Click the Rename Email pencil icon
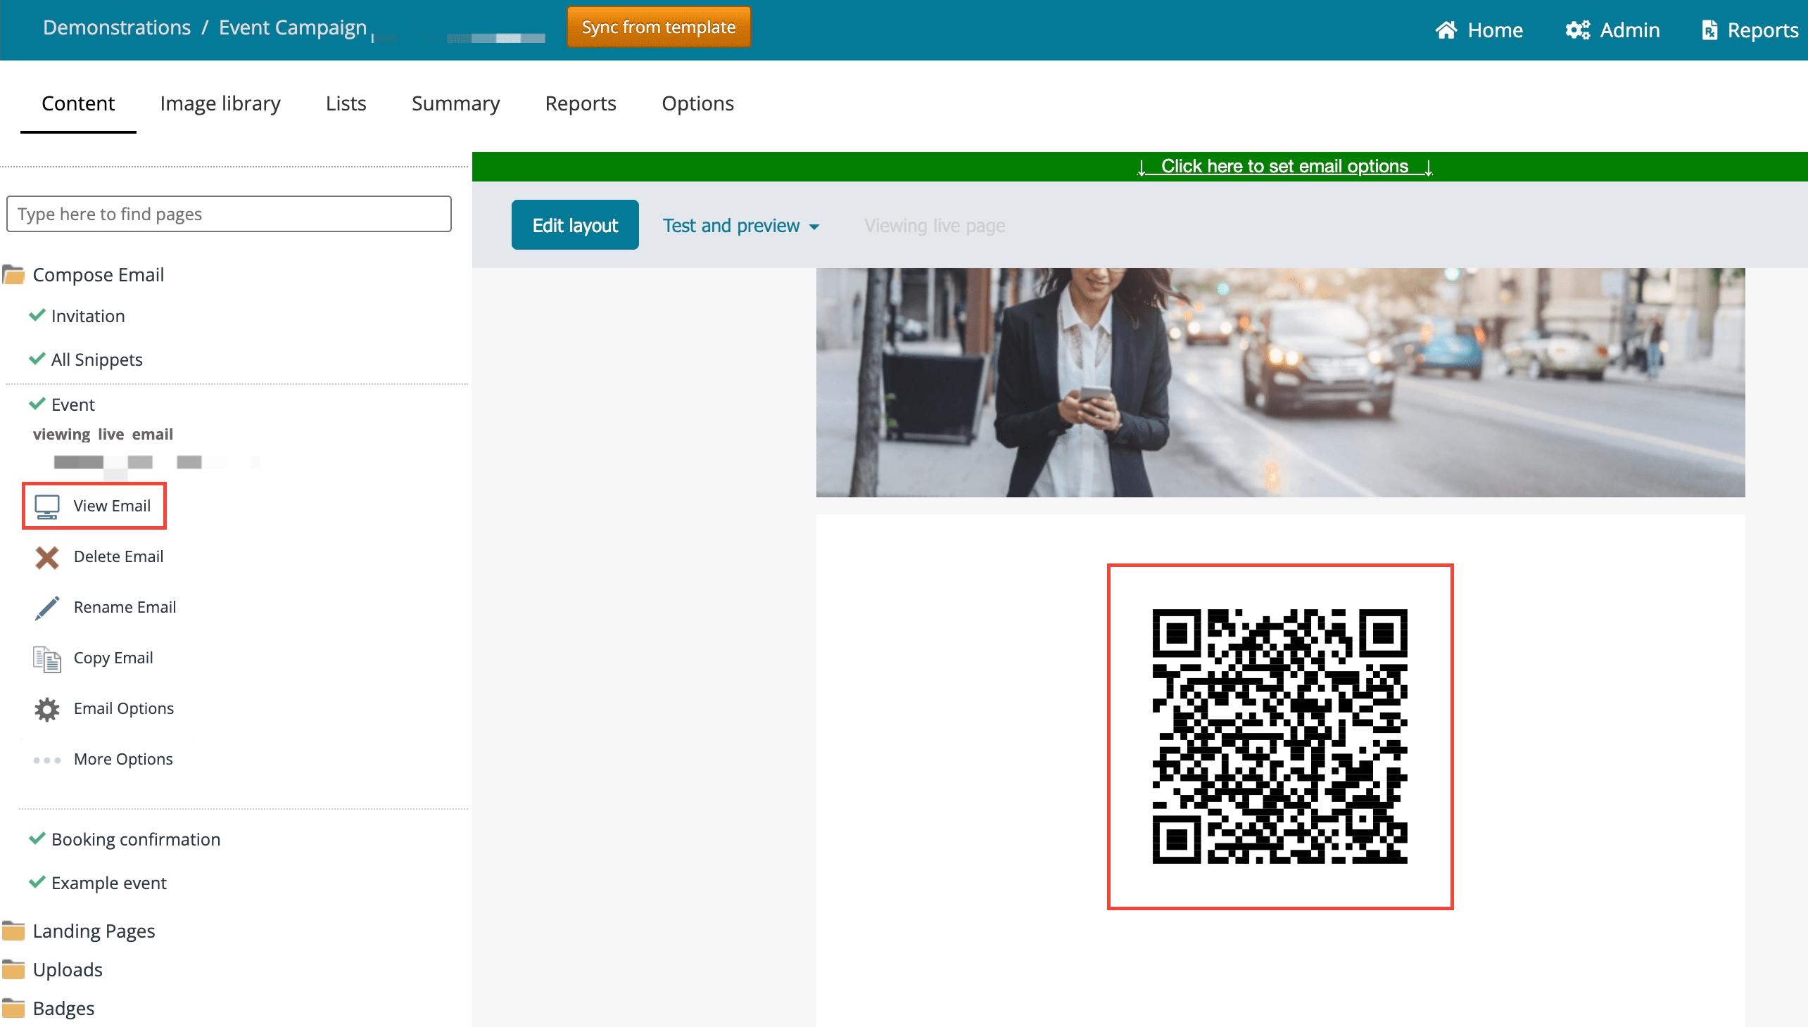Viewport: 1808px width, 1027px height. (46, 608)
